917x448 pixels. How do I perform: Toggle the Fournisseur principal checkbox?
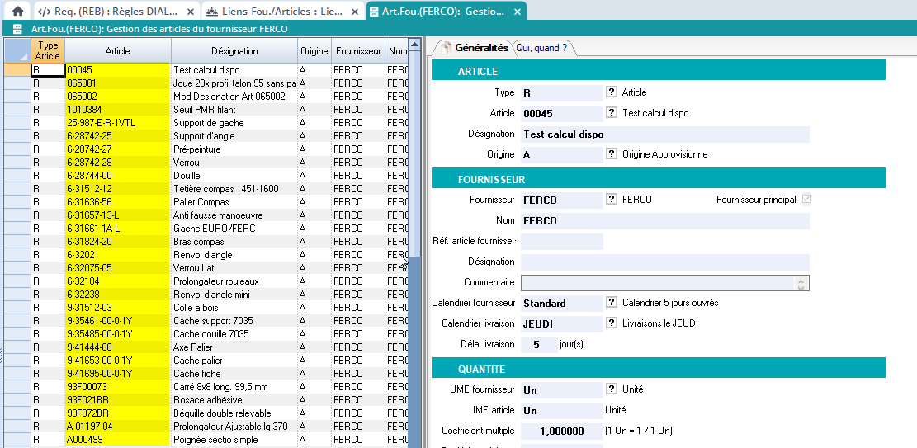tap(806, 200)
